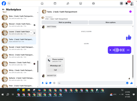Open the Shewana conversation
The height and width of the screenshot is (101, 137).
pyautogui.click(x=18, y=64)
